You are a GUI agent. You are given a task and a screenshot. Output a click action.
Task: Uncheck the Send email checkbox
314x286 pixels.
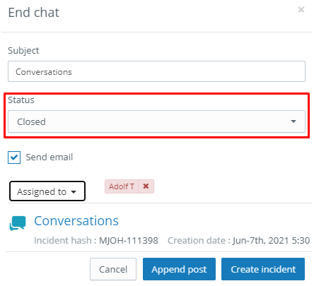click(14, 157)
